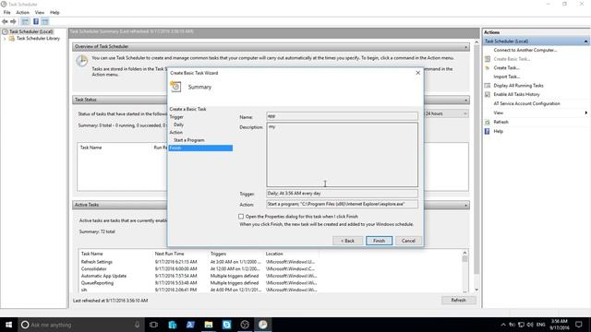Click the Refresh button at the bottom

[x=458, y=300]
